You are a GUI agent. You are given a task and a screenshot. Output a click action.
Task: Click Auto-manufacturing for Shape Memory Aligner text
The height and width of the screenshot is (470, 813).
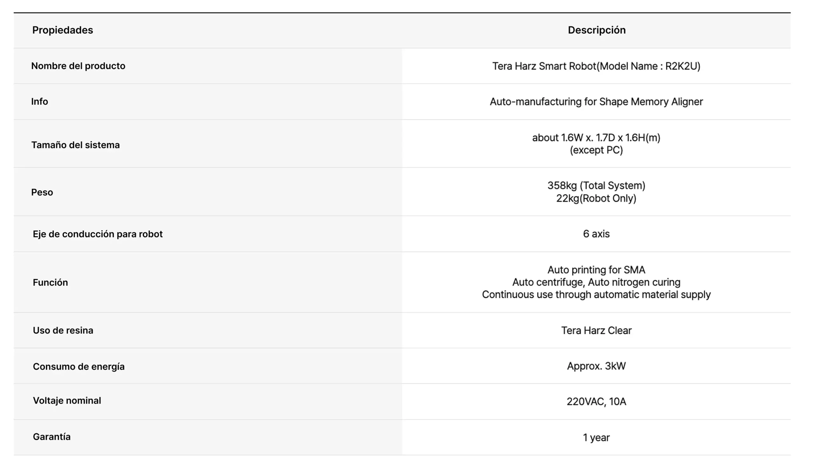pos(596,102)
